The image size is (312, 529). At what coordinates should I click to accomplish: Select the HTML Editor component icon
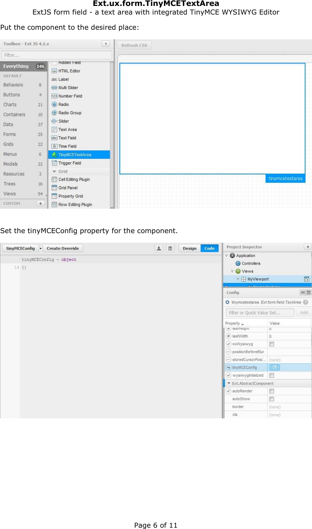coord(54,71)
